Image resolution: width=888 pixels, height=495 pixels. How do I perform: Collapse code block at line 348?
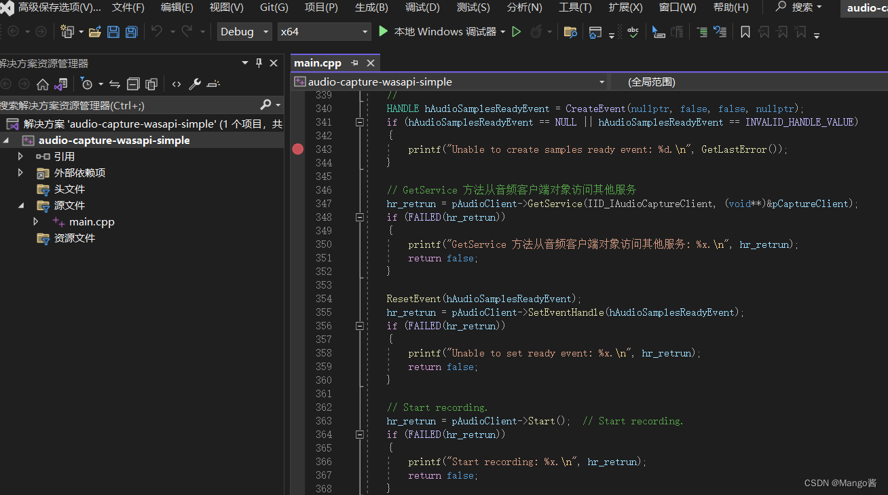[x=360, y=217]
